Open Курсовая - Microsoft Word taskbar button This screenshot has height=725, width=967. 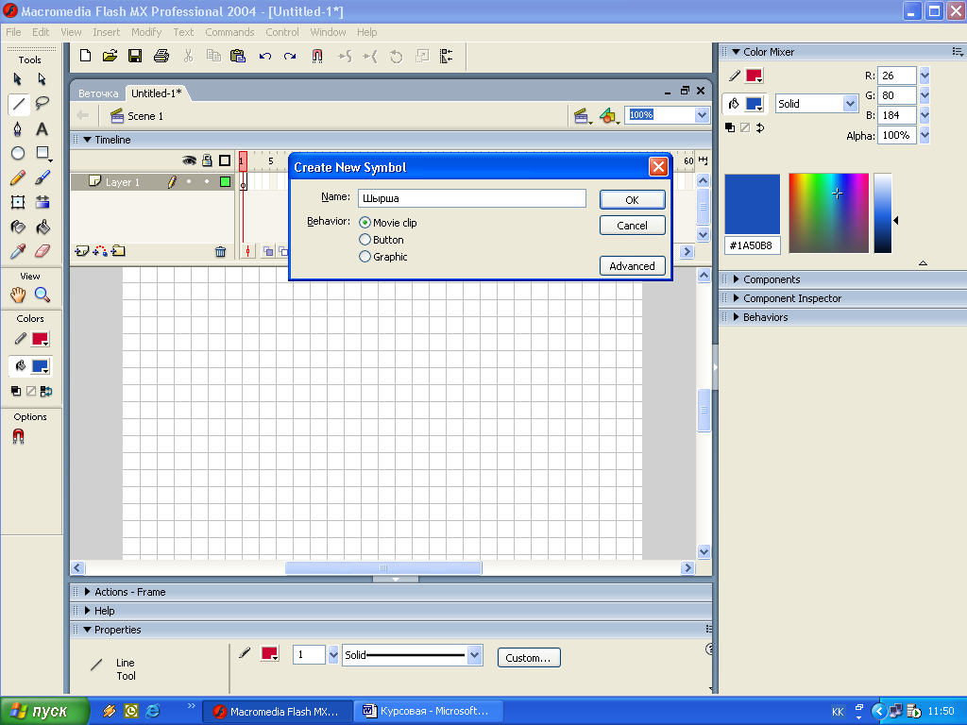tap(429, 711)
